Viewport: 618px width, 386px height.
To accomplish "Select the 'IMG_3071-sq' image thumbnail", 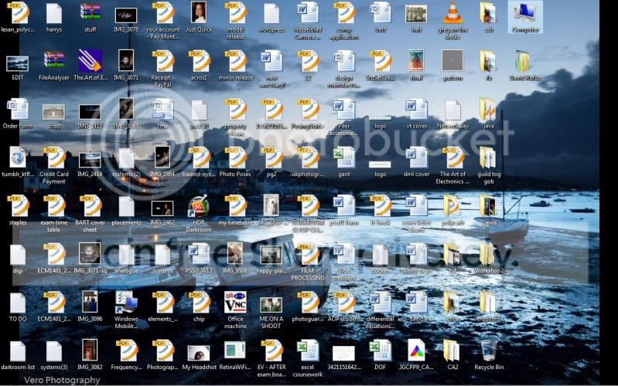I will [x=90, y=253].
